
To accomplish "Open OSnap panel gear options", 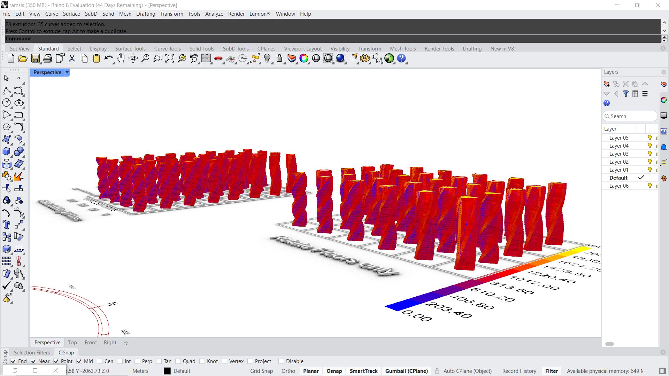I will (663, 352).
